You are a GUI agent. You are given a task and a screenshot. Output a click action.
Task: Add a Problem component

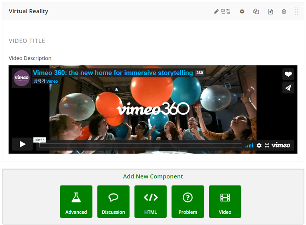(188, 201)
